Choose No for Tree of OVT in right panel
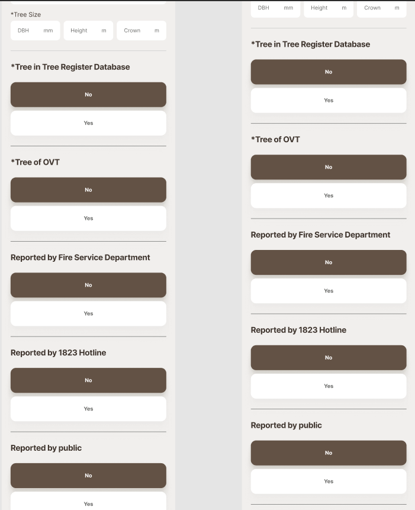The height and width of the screenshot is (510, 415). (x=329, y=168)
